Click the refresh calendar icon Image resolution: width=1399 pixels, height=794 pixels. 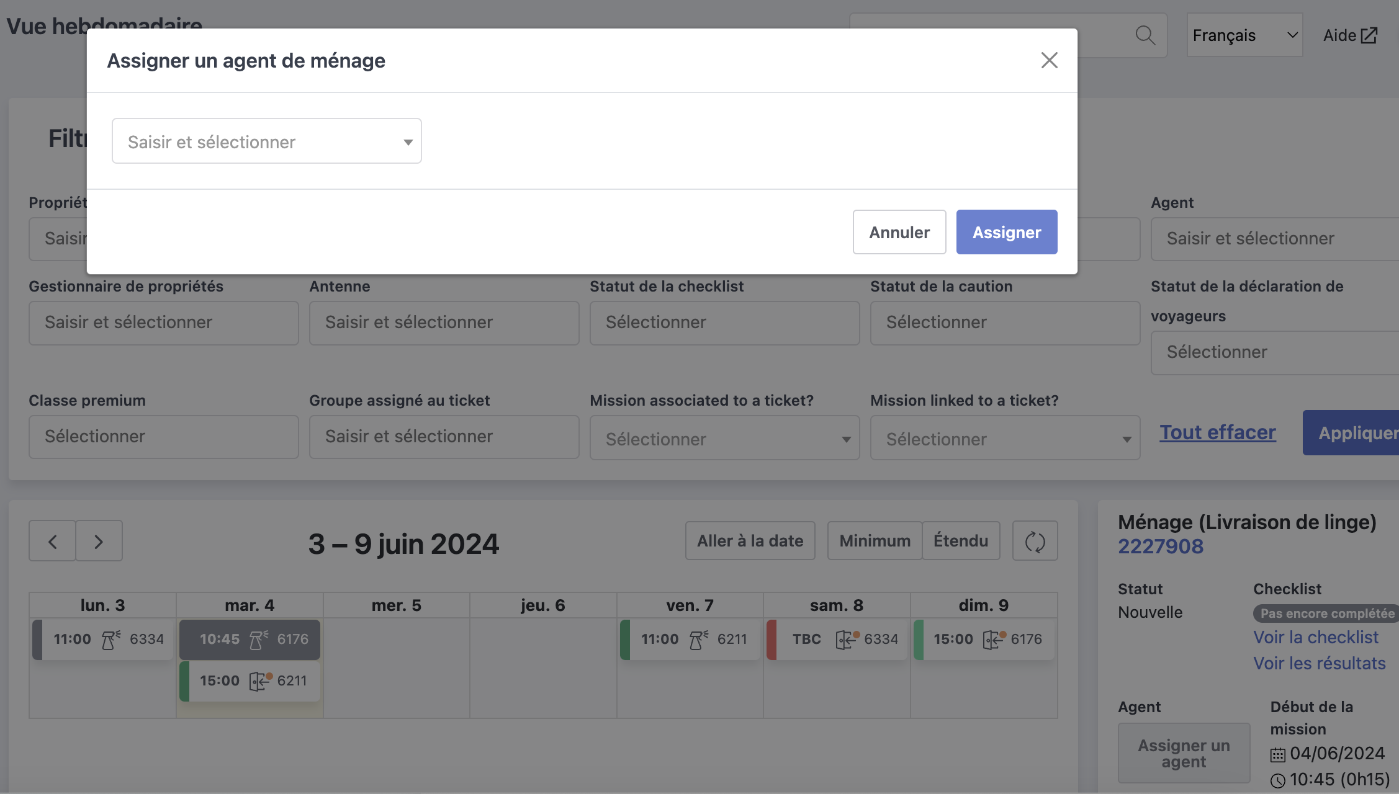1035,541
